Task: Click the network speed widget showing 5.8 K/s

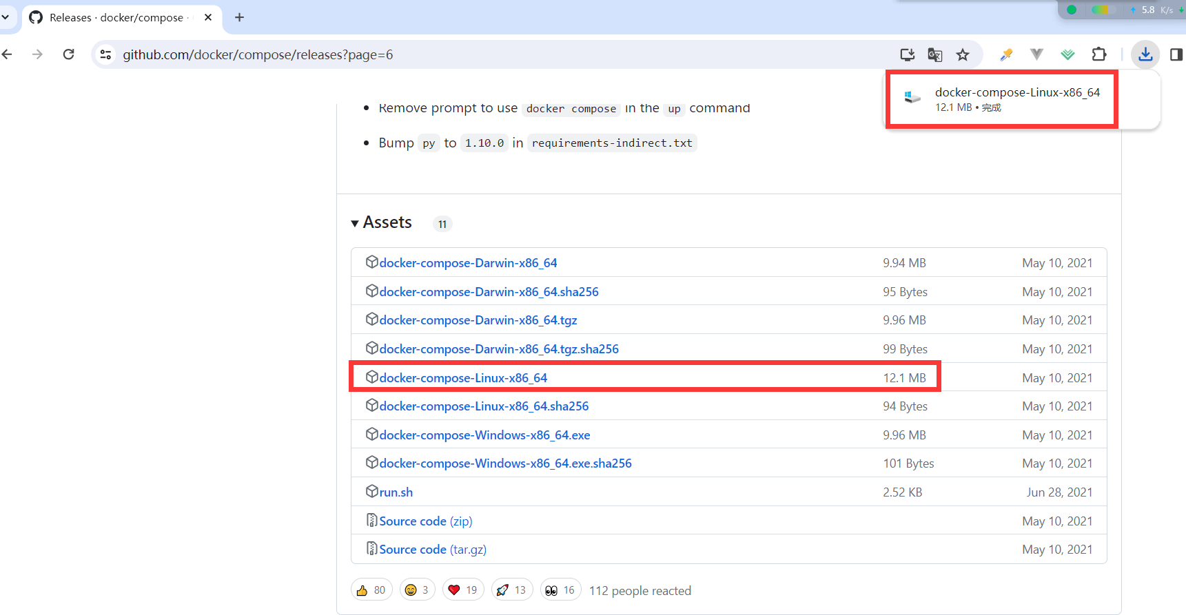Action: (1122, 10)
